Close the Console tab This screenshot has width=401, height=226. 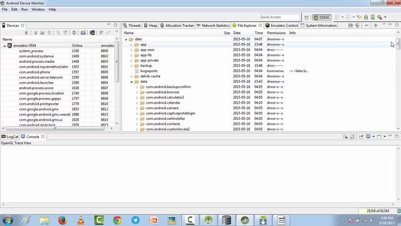tap(43, 137)
